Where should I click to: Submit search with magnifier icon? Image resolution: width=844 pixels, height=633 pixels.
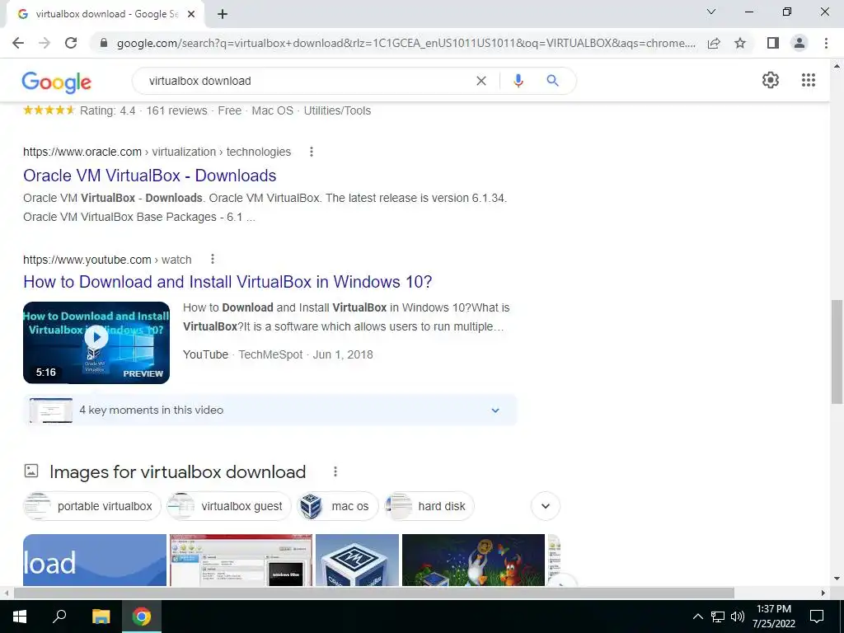click(552, 81)
